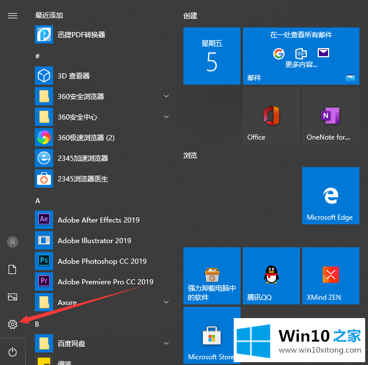Open the hamburger menu at top left
This screenshot has height=365, width=368.
click(x=13, y=16)
